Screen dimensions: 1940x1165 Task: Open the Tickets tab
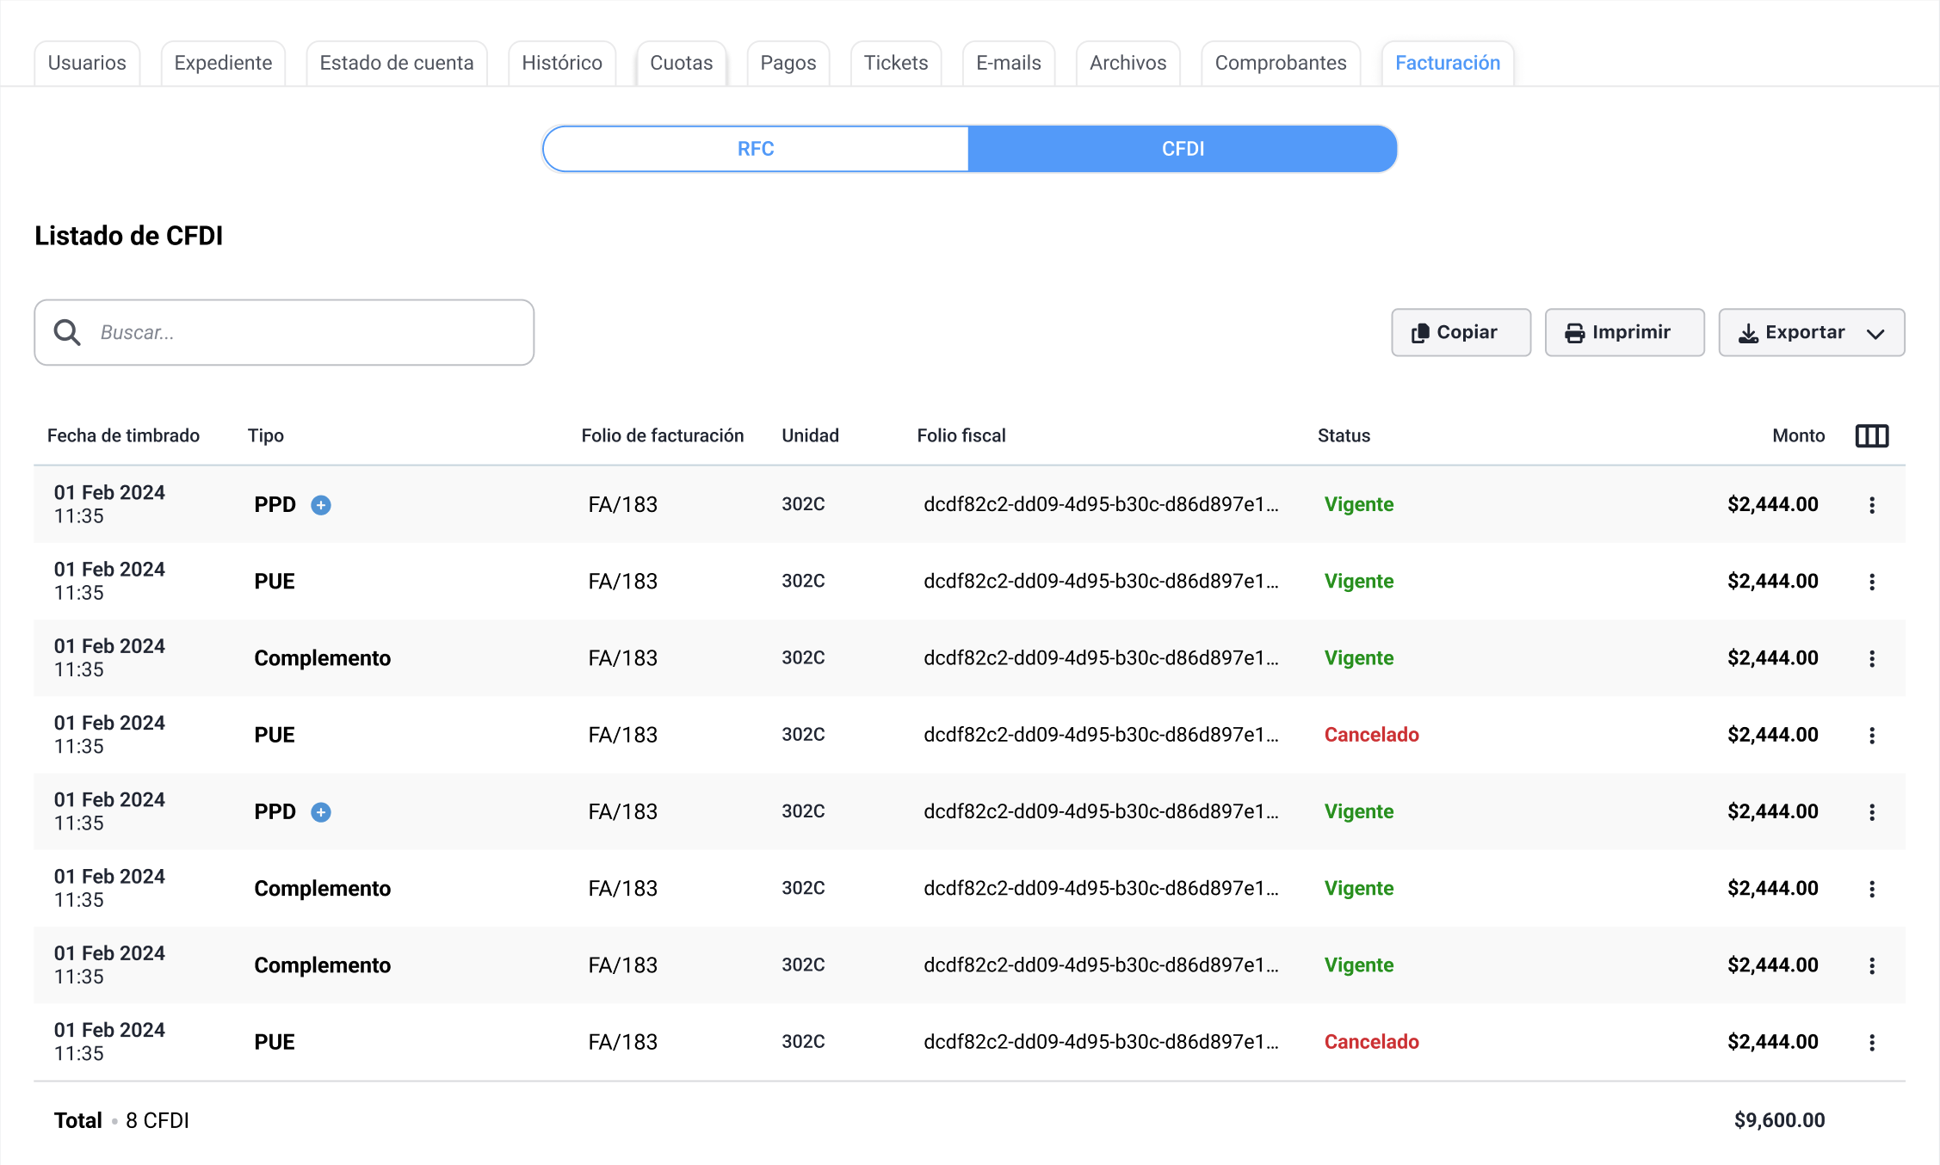895,63
